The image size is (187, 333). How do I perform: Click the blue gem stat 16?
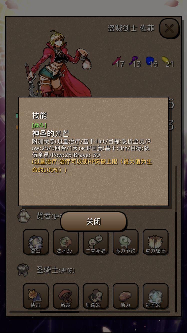pyautogui.click(x=152, y=62)
